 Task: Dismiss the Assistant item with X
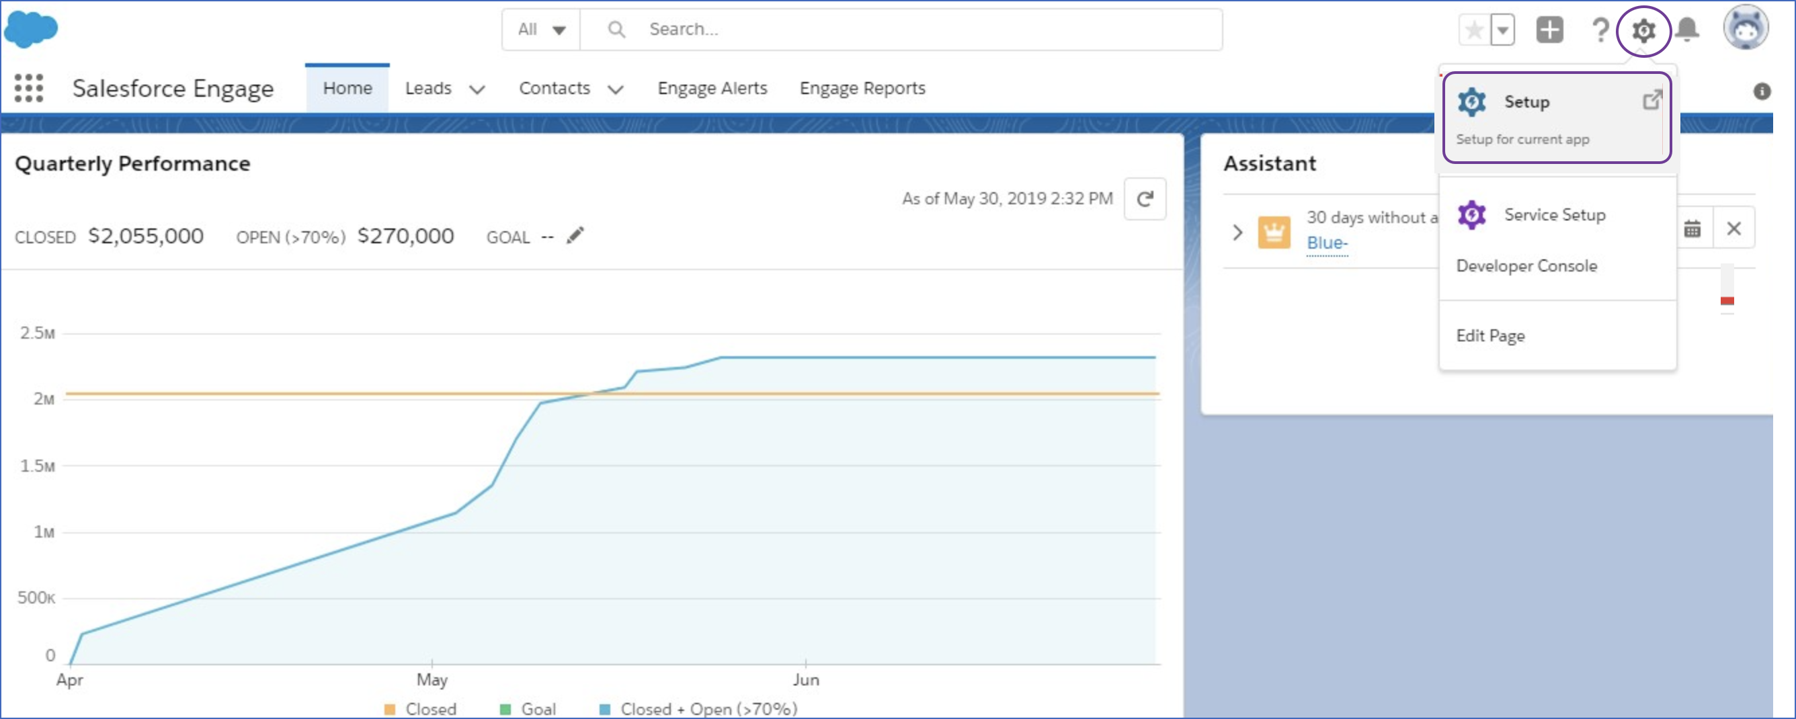1733,228
